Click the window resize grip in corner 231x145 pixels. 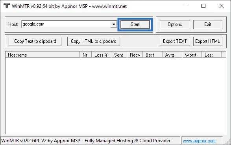coord(228,141)
